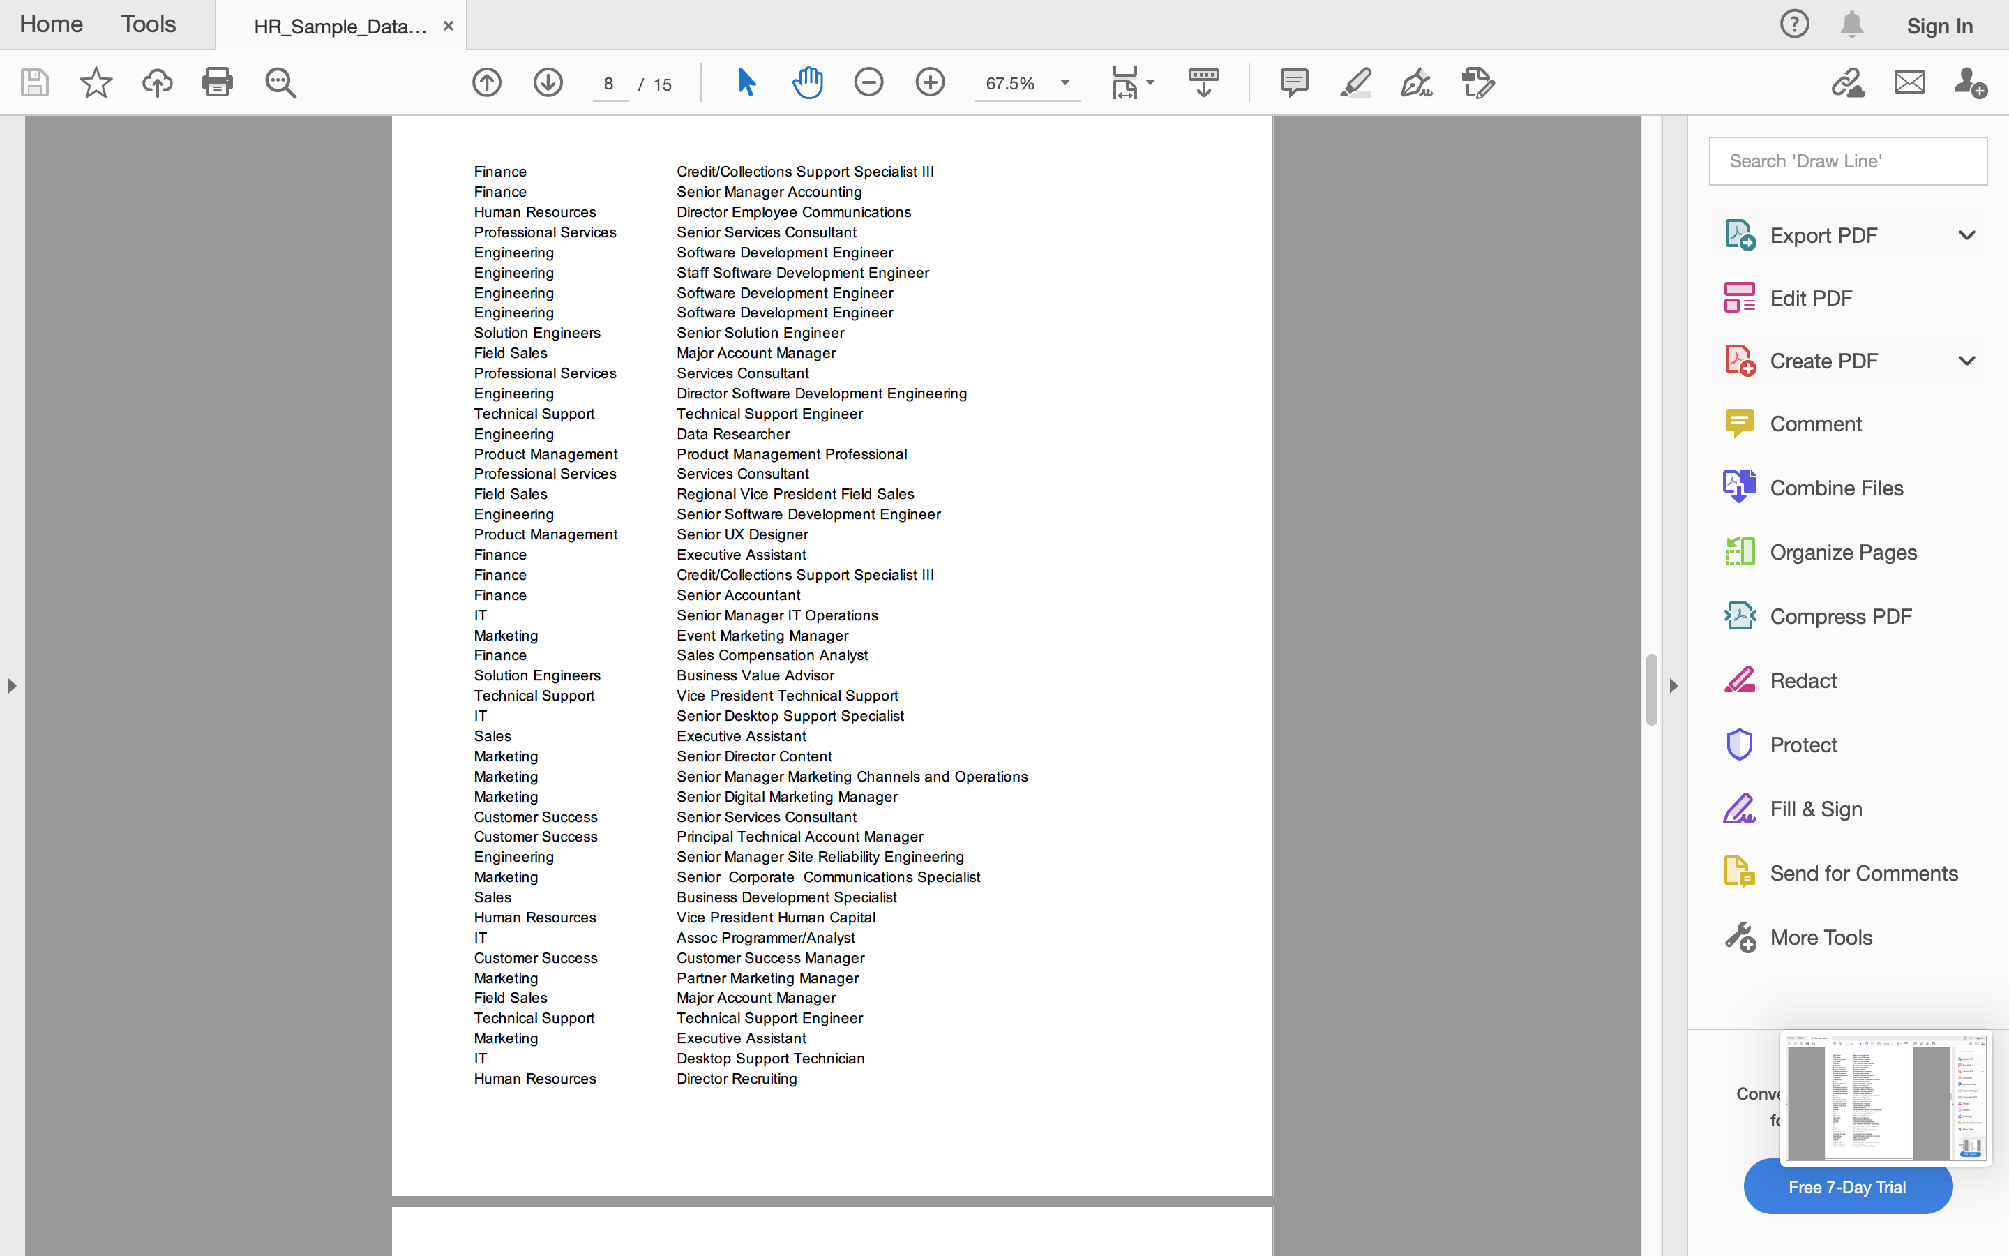Toggle the page thumbnails view
Image resolution: width=2009 pixels, height=1256 pixels.
coord(1203,82)
